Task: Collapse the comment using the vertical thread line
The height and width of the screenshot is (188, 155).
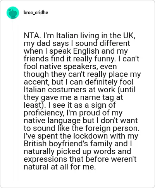Action: coord(13,100)
